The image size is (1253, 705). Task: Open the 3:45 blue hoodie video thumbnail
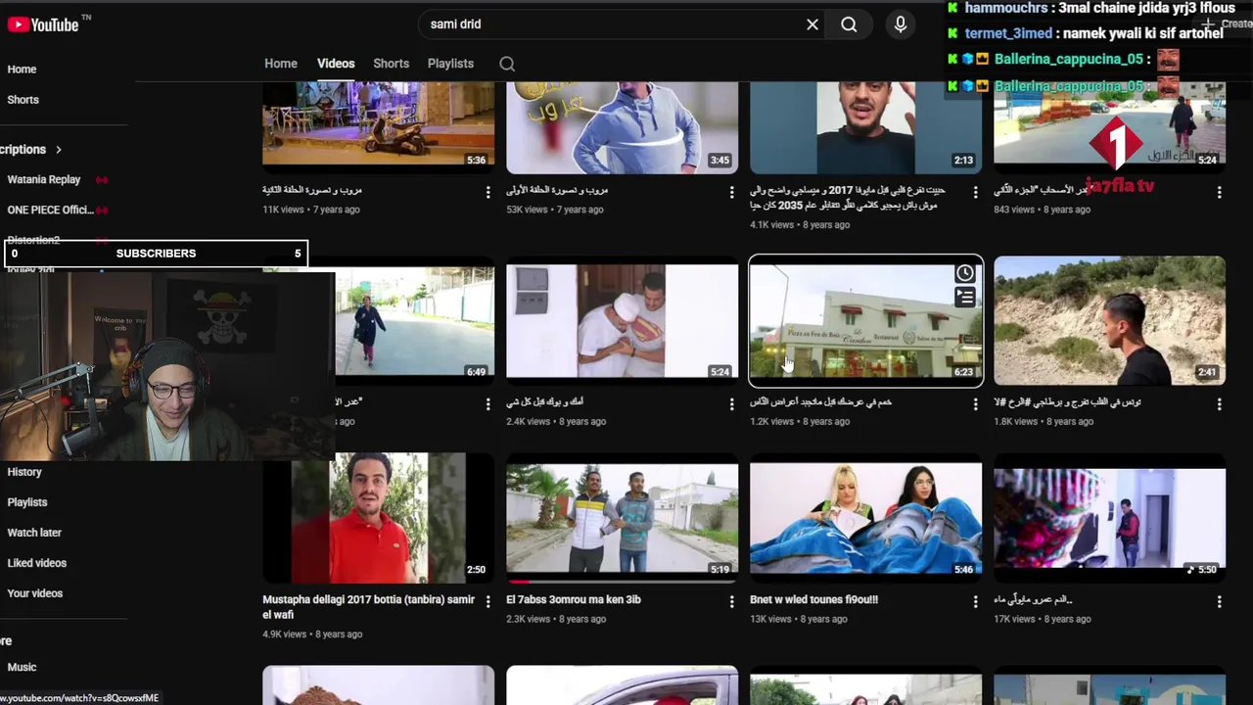[622, 126]
